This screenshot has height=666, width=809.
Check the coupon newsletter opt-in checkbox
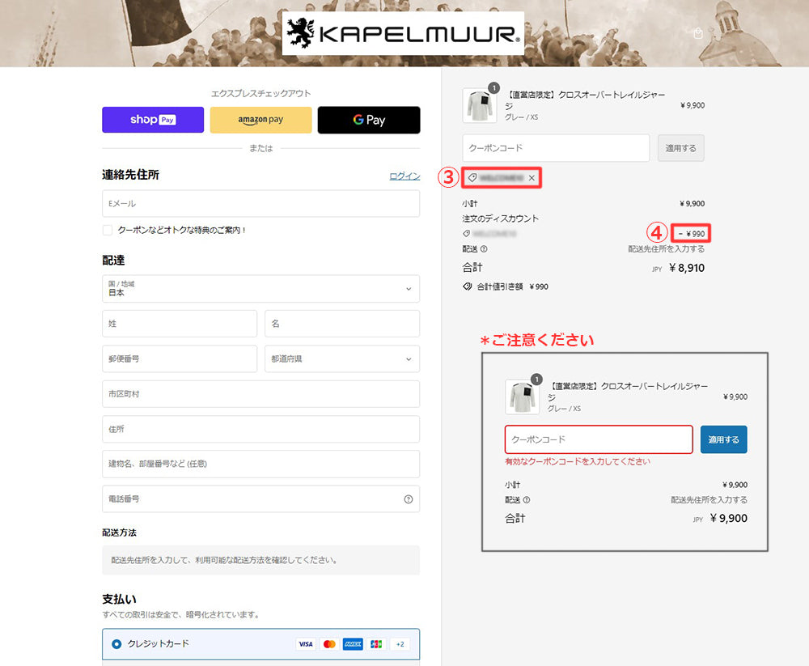tap(108, 230)
